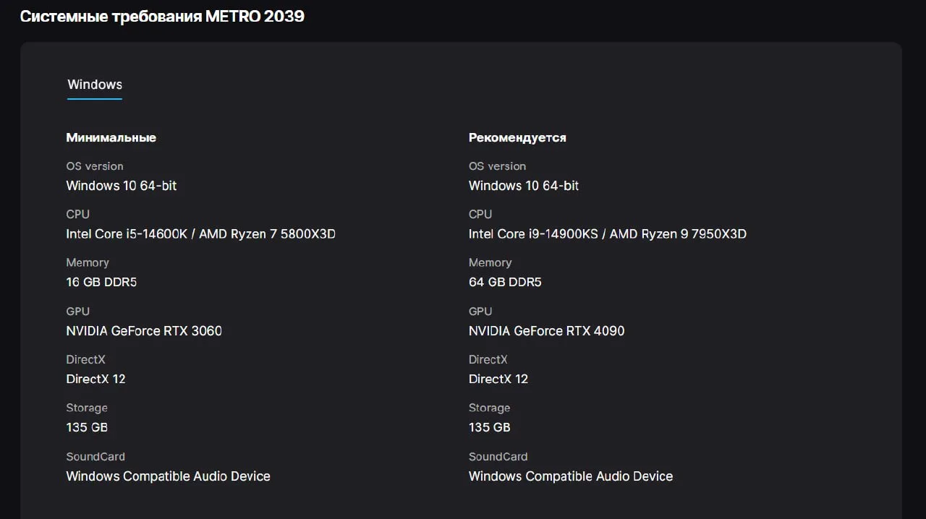The width and height of the screenshot is (926, 519).
Task: Click "DirectX 12" value under Рекомендуется
Action: pyautogui.click(x=498, y=379)
